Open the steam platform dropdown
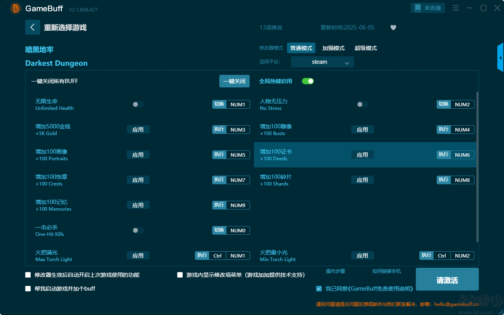504x315 pixels. click(x=322, y=62)
